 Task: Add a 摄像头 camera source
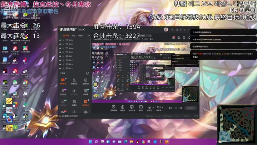[123, 108]
